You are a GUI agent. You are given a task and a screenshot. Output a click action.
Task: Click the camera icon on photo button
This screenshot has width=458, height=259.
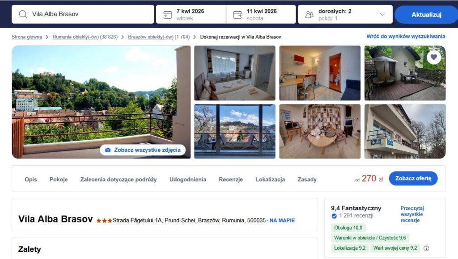108,150
